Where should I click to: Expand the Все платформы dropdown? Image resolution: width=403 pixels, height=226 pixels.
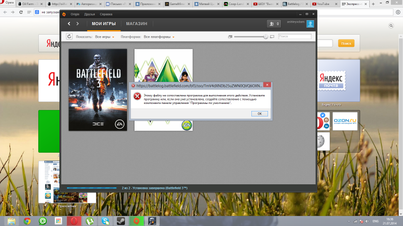tap(159, 37)
